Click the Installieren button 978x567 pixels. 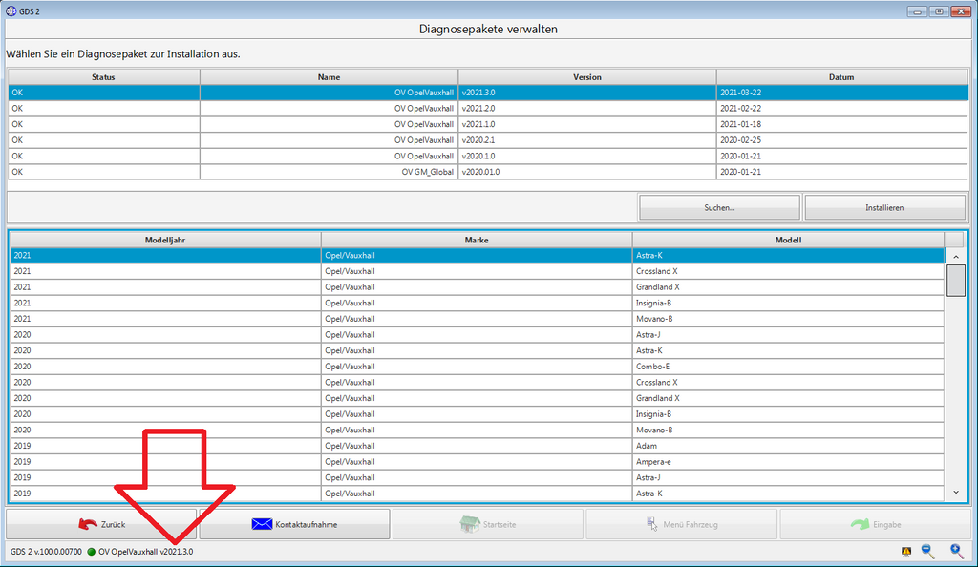point(884,207)
